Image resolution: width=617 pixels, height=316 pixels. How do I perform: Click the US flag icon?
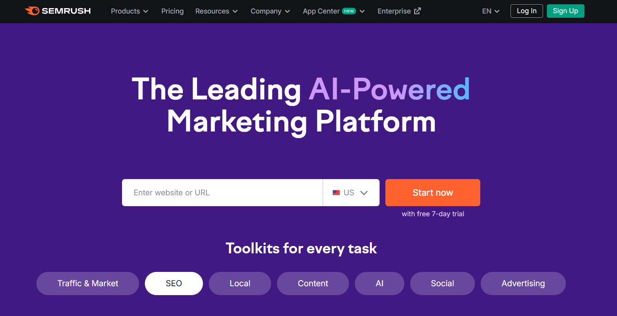tap(336, 192)
